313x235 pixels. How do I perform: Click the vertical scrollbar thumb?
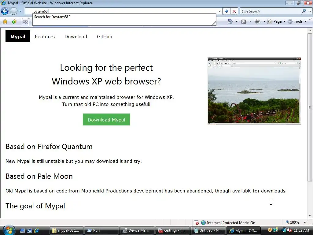point(310,107)
